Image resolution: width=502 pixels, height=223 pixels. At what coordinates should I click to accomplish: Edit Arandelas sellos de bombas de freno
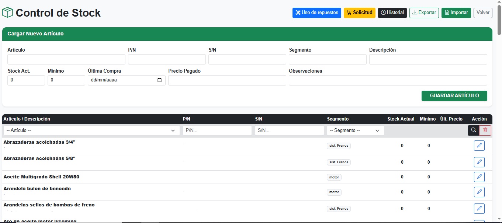(479, 208)
